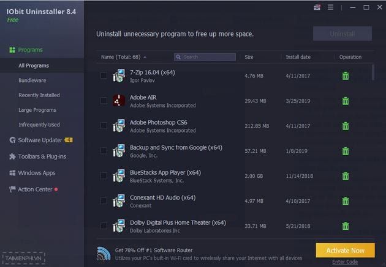This screenshot has height=267, width=386.
Task: Click the Action Center flag icon
Action: click(12, 189)
